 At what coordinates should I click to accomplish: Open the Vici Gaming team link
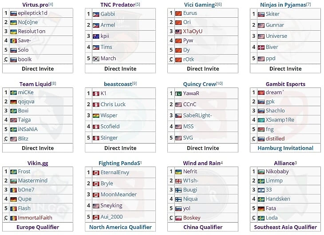click(199, 5)
